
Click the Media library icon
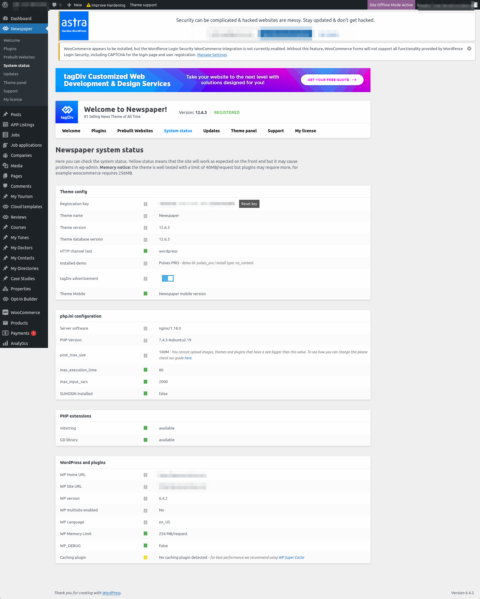click(x=5, y=166)
